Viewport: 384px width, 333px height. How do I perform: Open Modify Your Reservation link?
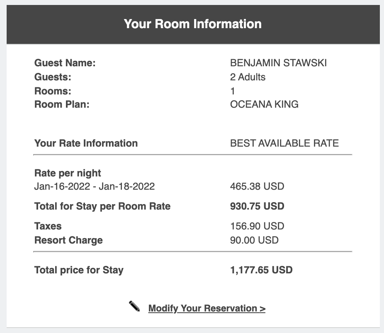(x=207, y=308)
